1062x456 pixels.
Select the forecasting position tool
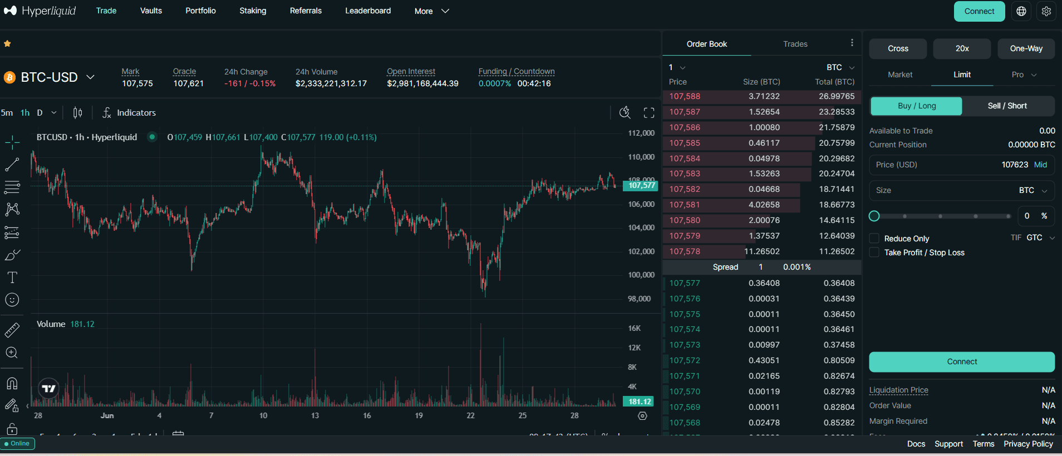[12, 232]
